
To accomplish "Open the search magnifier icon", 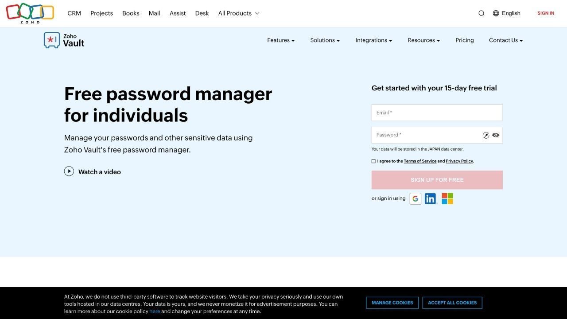I will [482, 13].
